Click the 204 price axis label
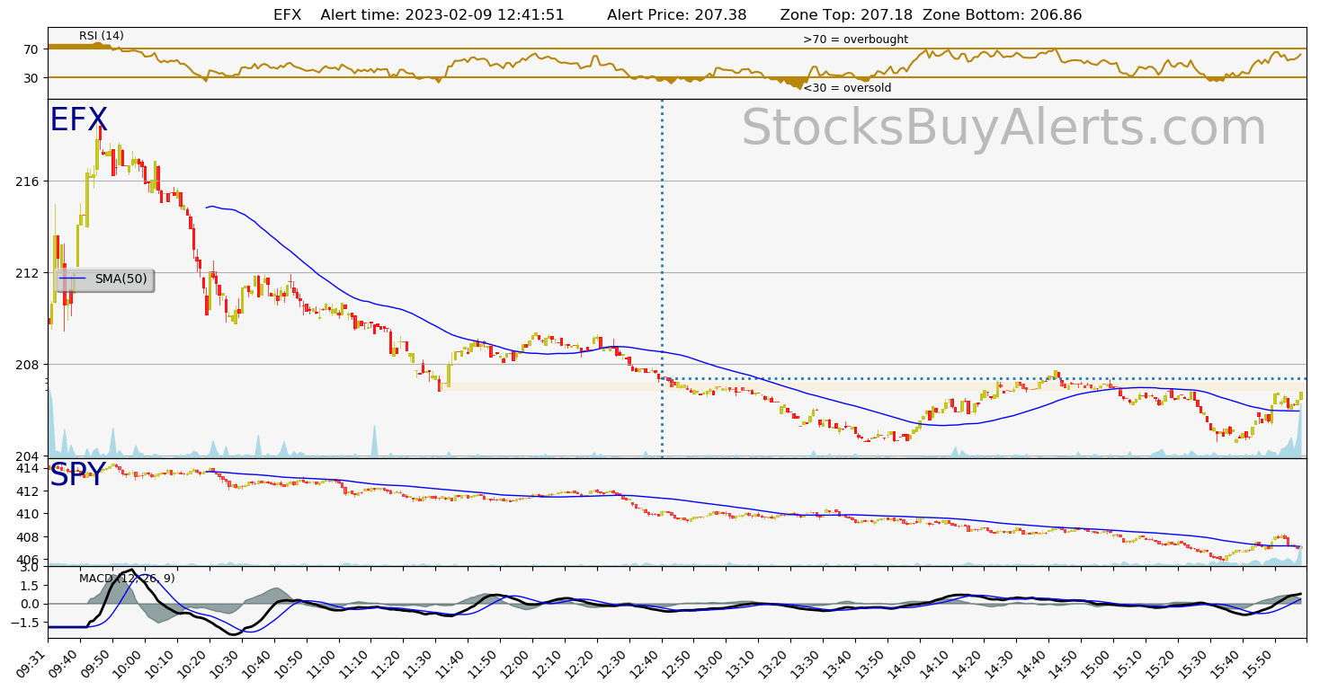 [x=28, y=456]
